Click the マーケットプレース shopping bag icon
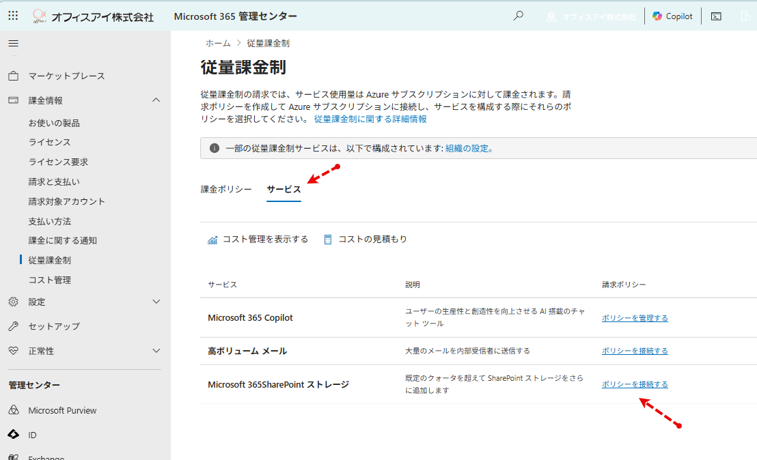Viewport: 757px width, 460px height. point(14,76)
